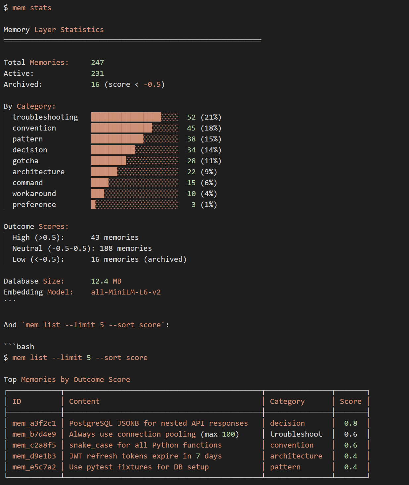Image resolution: width=409 pixels, height=485 pixels.
Task: Click the memory ID 'mem_b7d4e9'
Action: pos(34,434)
